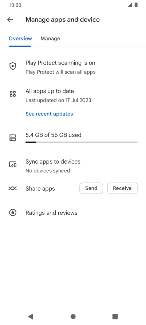146x325 pixels.
Task: Open All apps up to date entry
Action: [73, 95]
